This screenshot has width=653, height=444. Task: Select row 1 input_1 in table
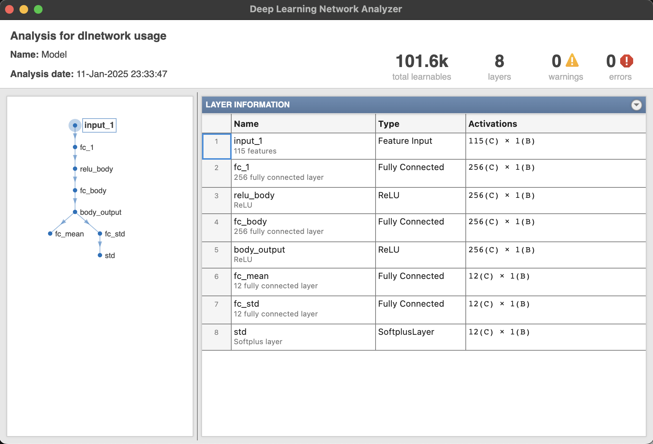point(303,146)
